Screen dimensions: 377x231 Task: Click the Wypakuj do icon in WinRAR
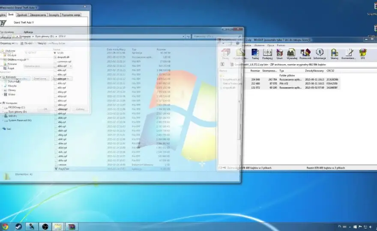pos(240,54)
